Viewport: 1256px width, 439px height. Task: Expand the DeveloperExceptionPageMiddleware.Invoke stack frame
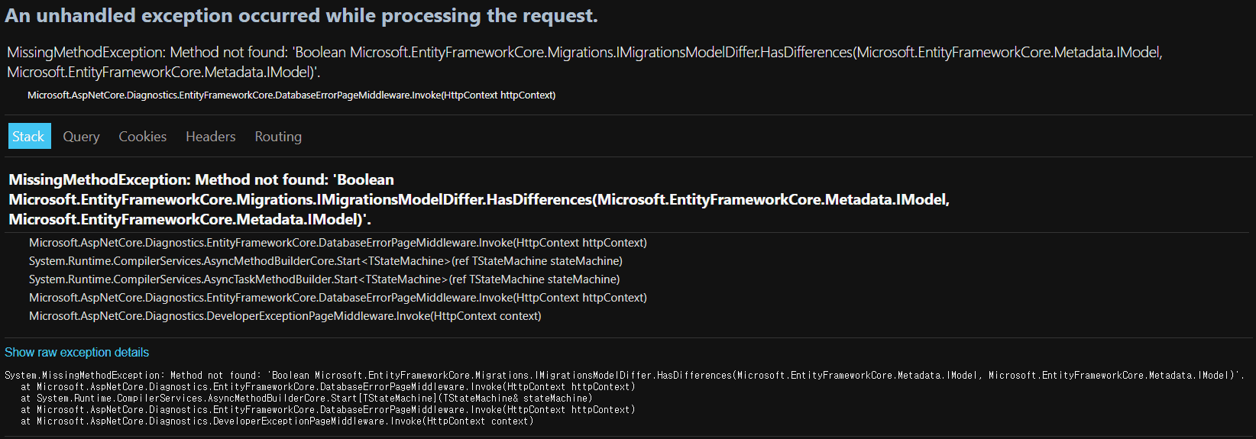[x=285, y=316]
